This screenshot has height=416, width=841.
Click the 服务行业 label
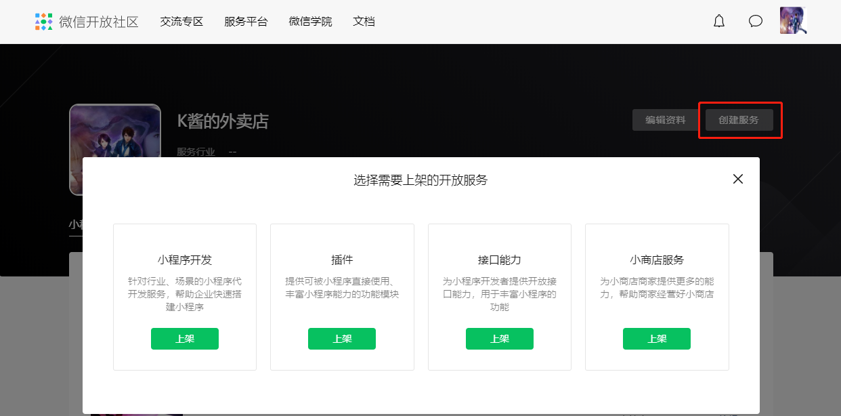pyautogui.click(x=196, y=152)
